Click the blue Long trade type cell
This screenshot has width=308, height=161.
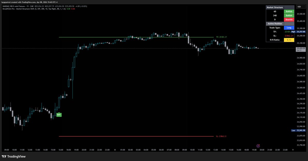coord(289,27)
